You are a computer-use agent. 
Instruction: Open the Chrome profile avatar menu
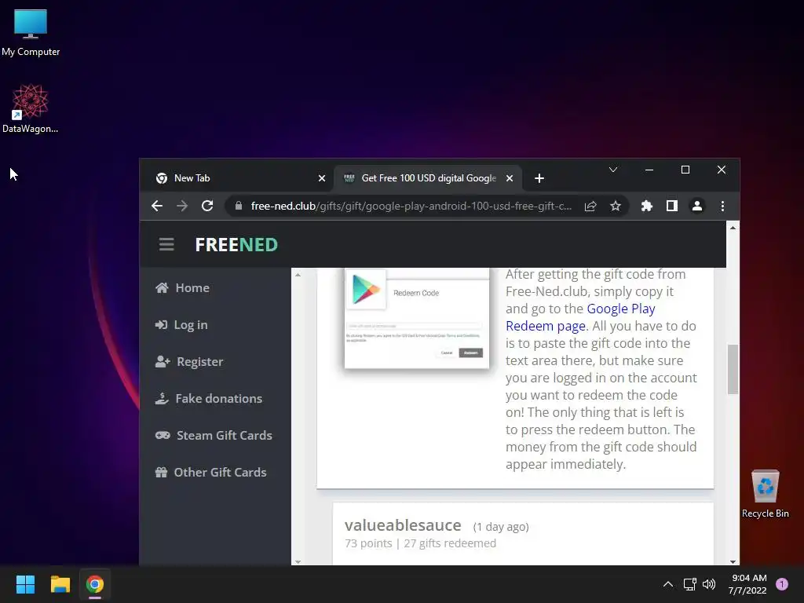point(697,206)
